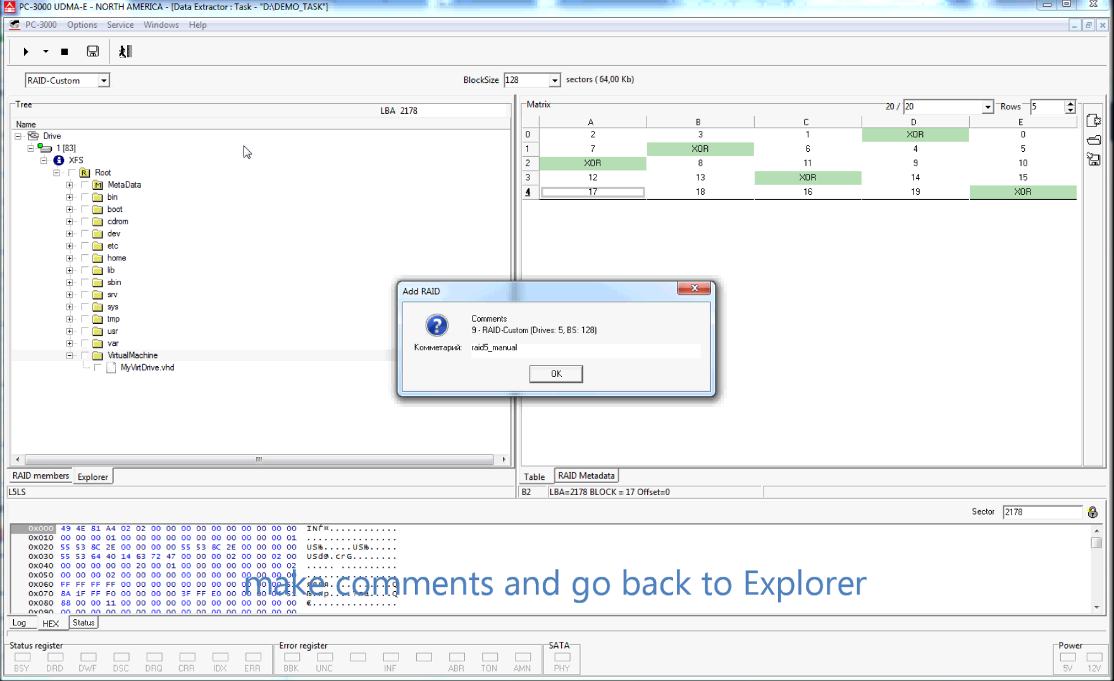Close the Add RAID dialog

[694, 288]
